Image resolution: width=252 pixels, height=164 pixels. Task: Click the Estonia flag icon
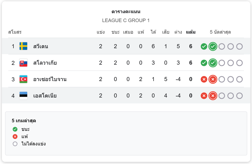coord(23,96)
